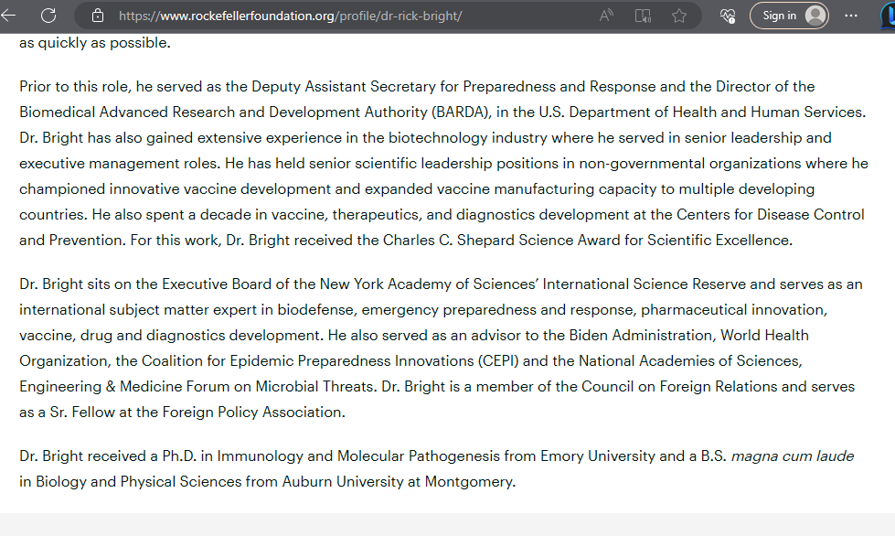The width and height of the screenshot is (895, 536).
Task: Open Immersive reader icon
Action: [x=643, y=16]
